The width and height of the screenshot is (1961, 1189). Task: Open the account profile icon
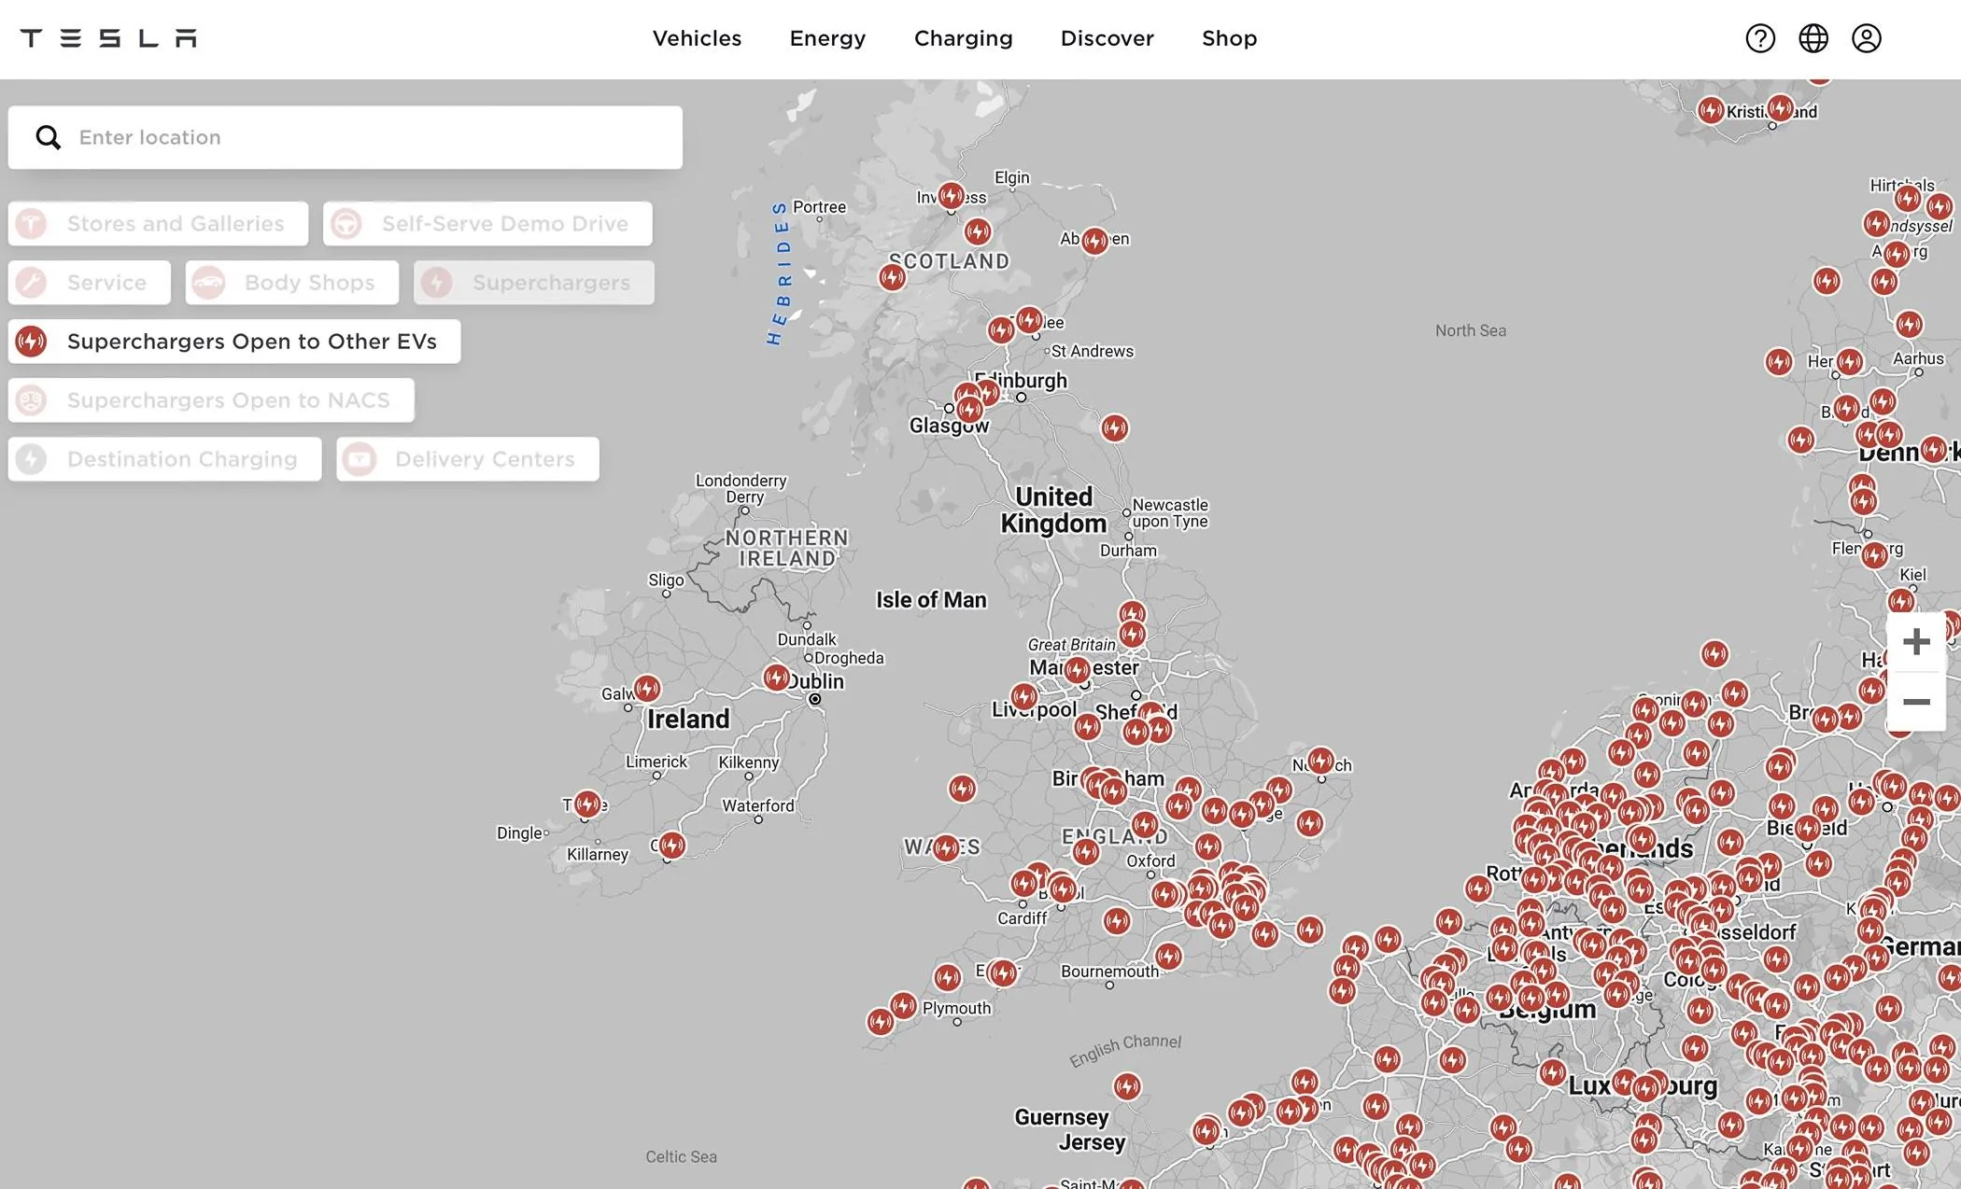1867,38
